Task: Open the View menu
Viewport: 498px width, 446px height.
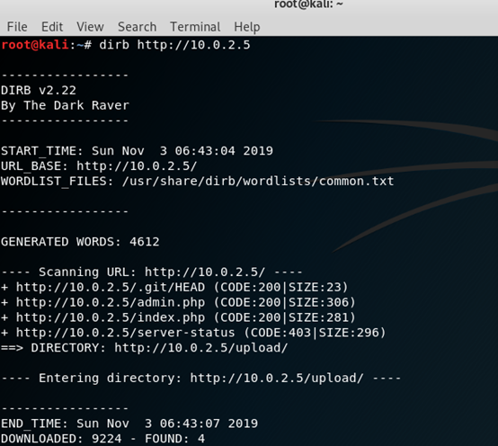Action: [90, 27]
